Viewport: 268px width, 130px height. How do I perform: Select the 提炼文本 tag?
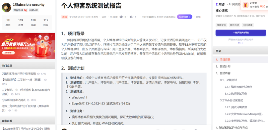click(221, 25)
